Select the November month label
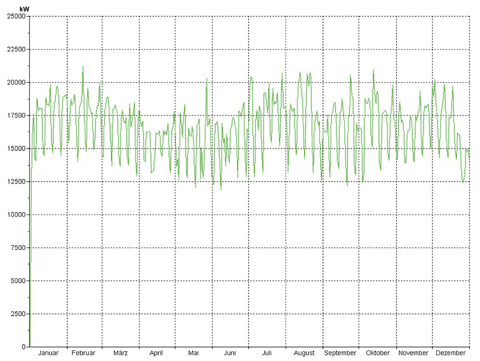This screenshot has width=480, height=361. [x=414, y=353]
